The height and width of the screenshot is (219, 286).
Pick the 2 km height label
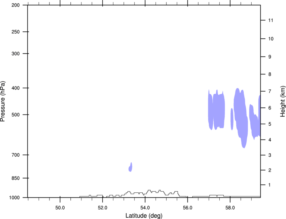click(x=270, y=170)
